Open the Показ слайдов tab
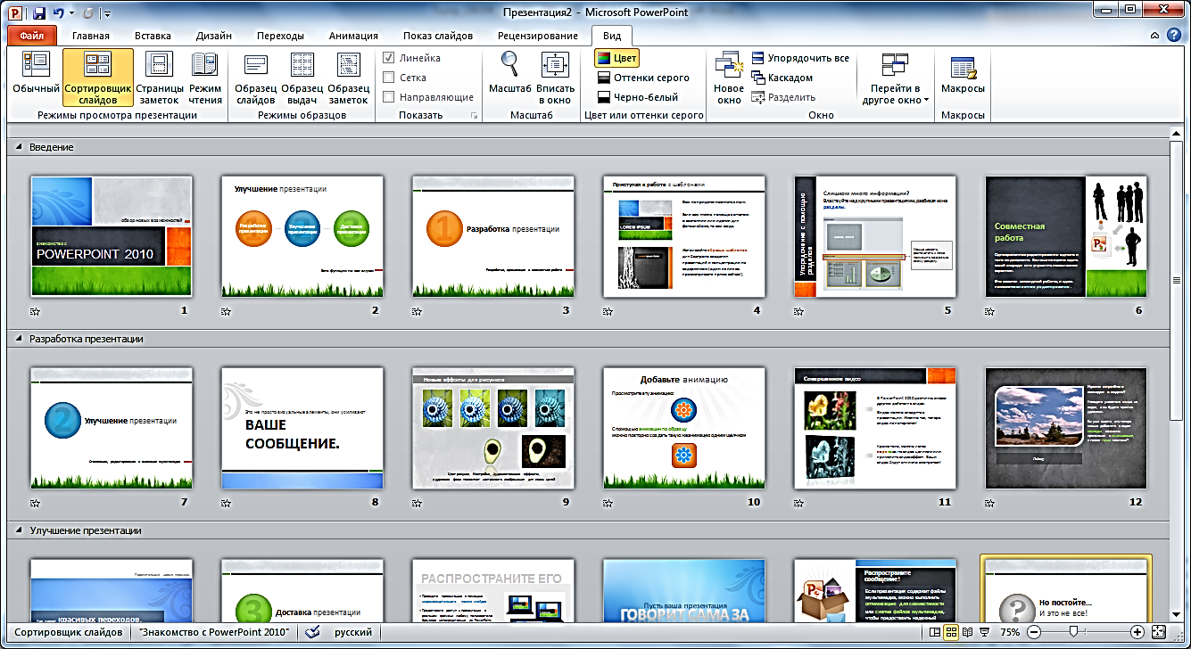This screenshot has width=1191, height=649. pyautogui.click(x=438, y=36)
